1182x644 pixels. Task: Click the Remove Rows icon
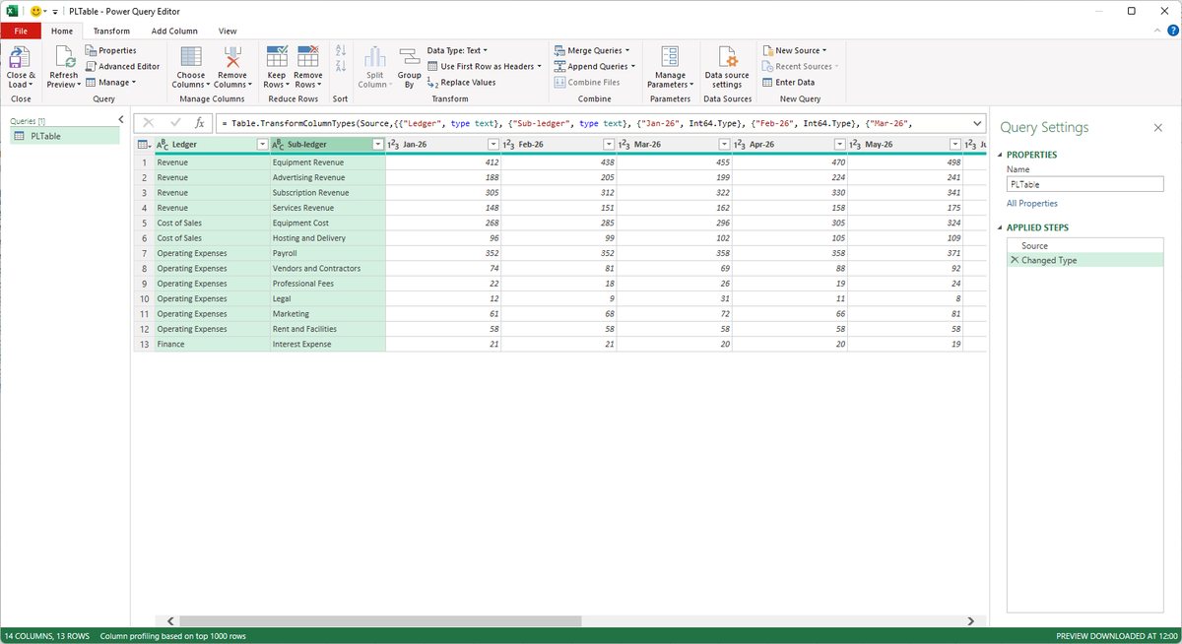pyautogui.click(x=308, y=57)
